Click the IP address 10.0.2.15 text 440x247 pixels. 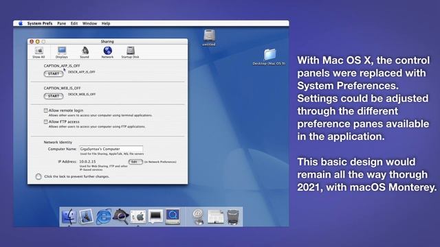(x=87, y=162)
